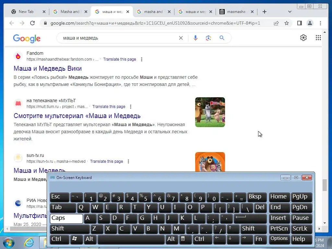Toggle the right Alt key on the on-screen keyboard
Viewport: 332px width, 249px height.
tap(172, 240)
